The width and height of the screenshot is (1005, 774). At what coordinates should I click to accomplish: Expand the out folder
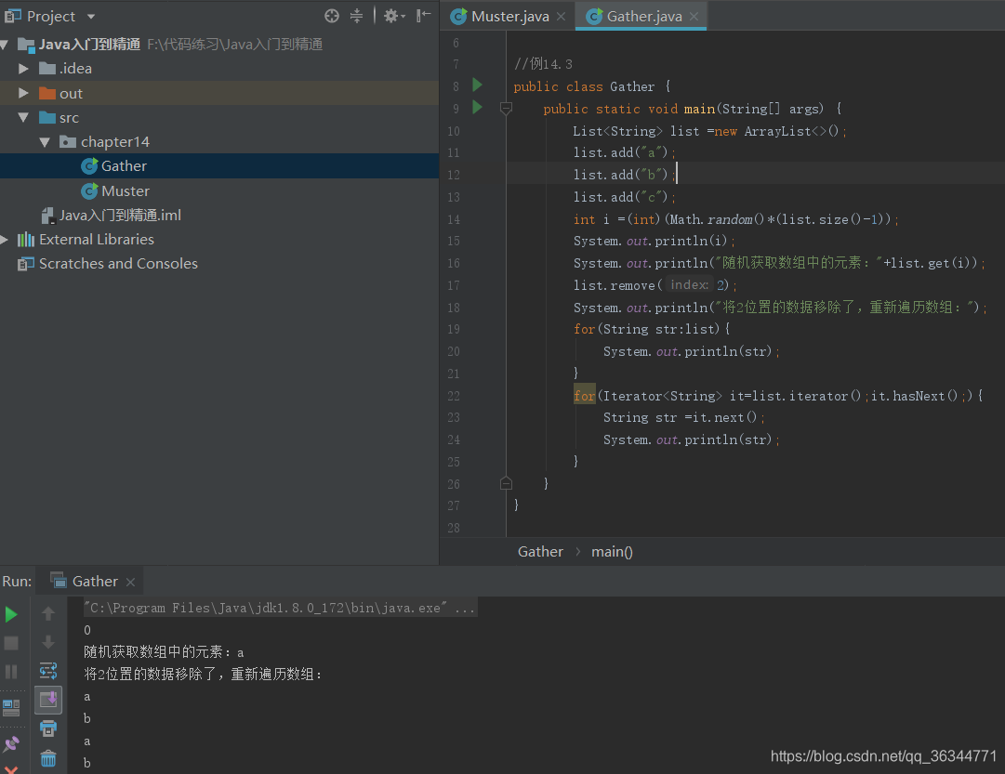click(x=24, y=93)
